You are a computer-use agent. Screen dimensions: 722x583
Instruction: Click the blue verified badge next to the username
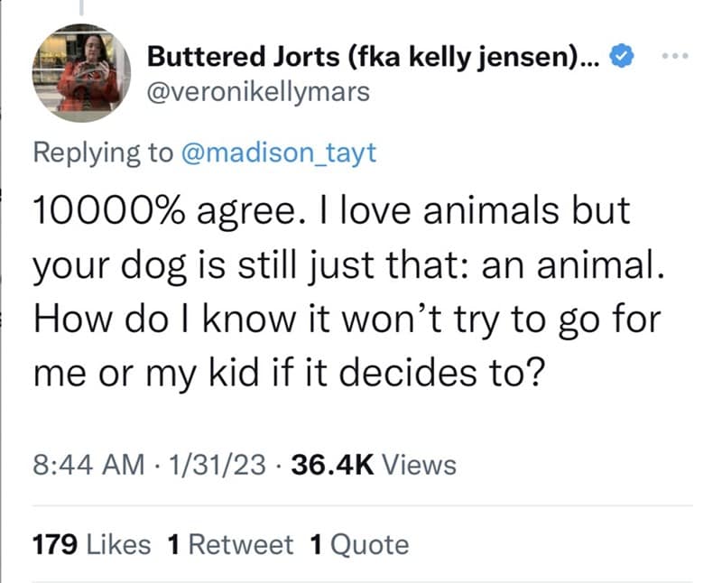pyautogui.click(x=621, y=56)
